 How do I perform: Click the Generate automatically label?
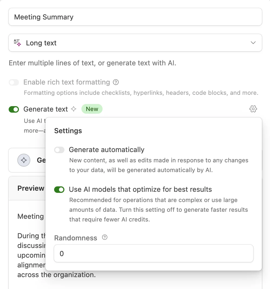107,150
